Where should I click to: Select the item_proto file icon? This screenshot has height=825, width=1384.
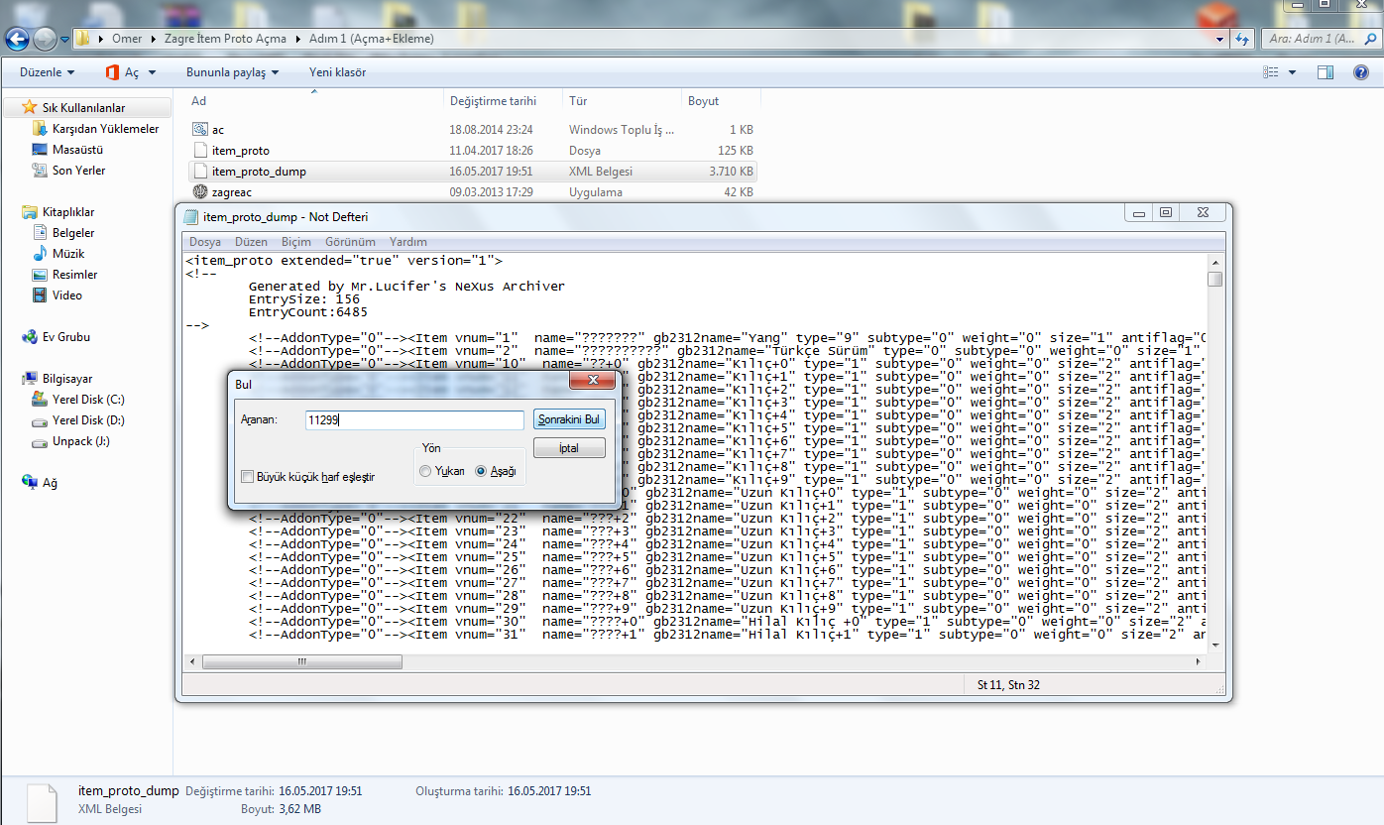click(x=199, y=151)
